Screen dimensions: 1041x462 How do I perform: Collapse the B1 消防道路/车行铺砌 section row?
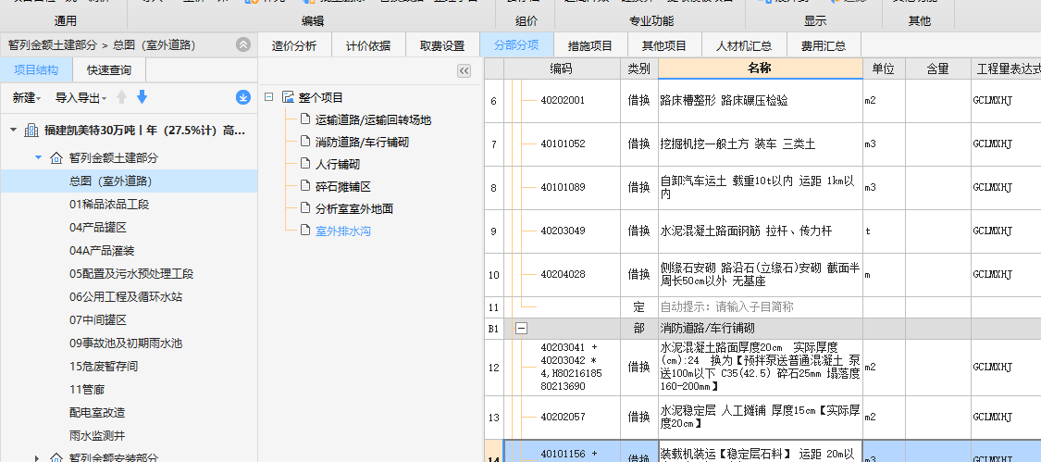point(522,329)
